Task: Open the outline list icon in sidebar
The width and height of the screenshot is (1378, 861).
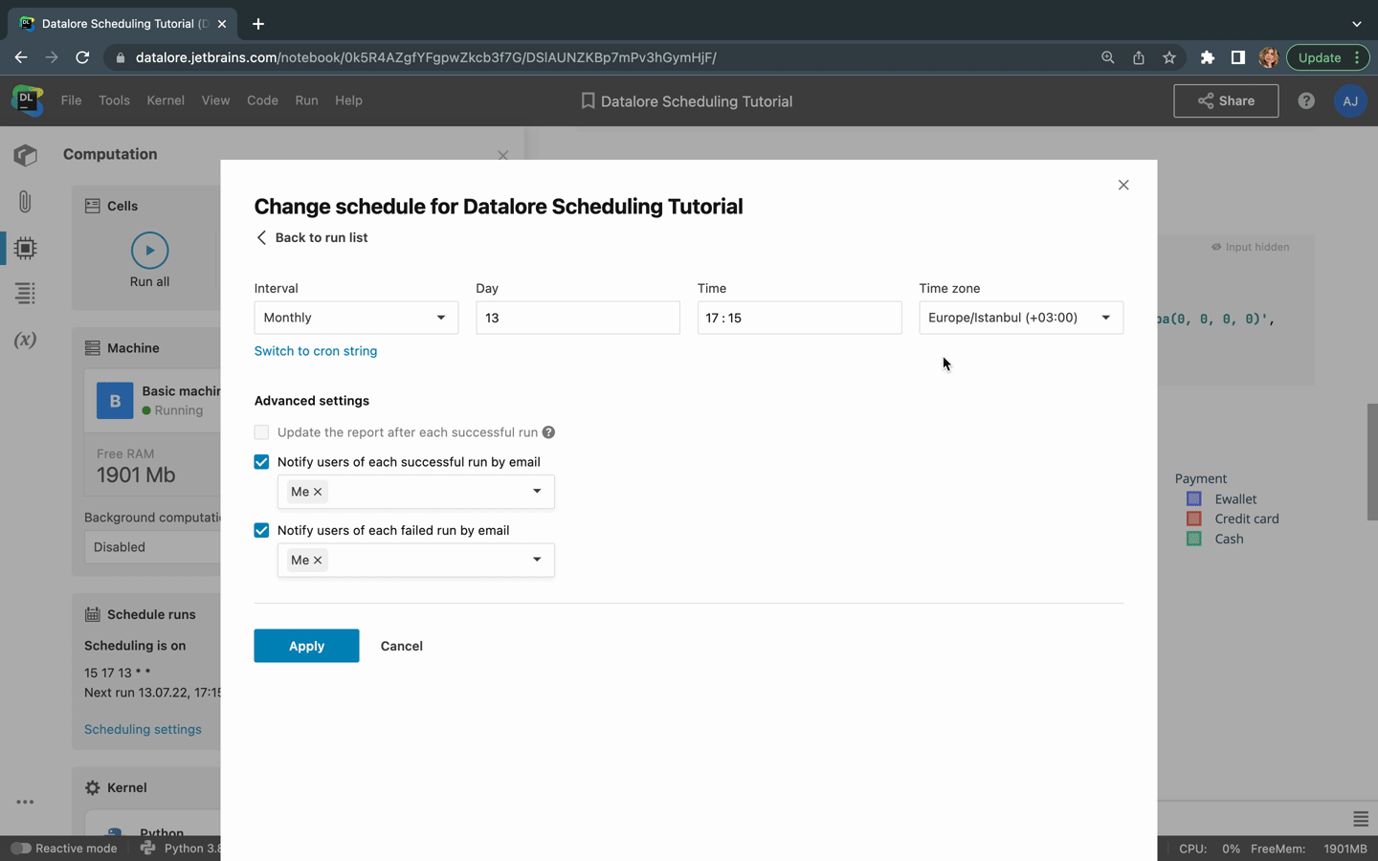Action: [x=25, y=294]
